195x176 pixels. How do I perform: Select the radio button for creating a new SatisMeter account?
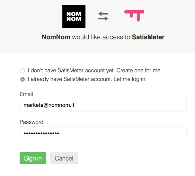pos(22,71)
